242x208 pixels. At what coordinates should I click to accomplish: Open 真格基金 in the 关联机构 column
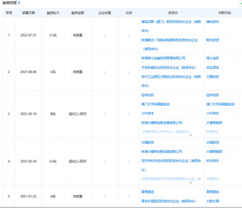point(213,192)
